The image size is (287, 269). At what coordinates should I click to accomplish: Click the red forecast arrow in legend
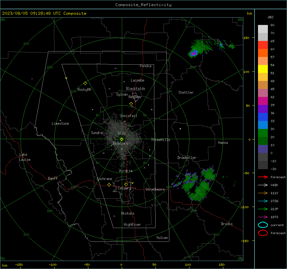(263, 177)
